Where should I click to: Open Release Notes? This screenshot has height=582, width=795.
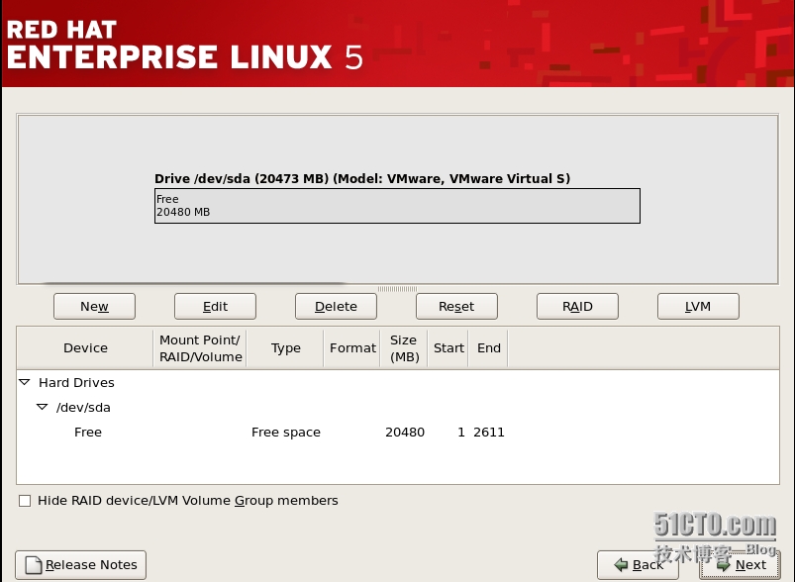pyautogui.click(x=80, y=565)
